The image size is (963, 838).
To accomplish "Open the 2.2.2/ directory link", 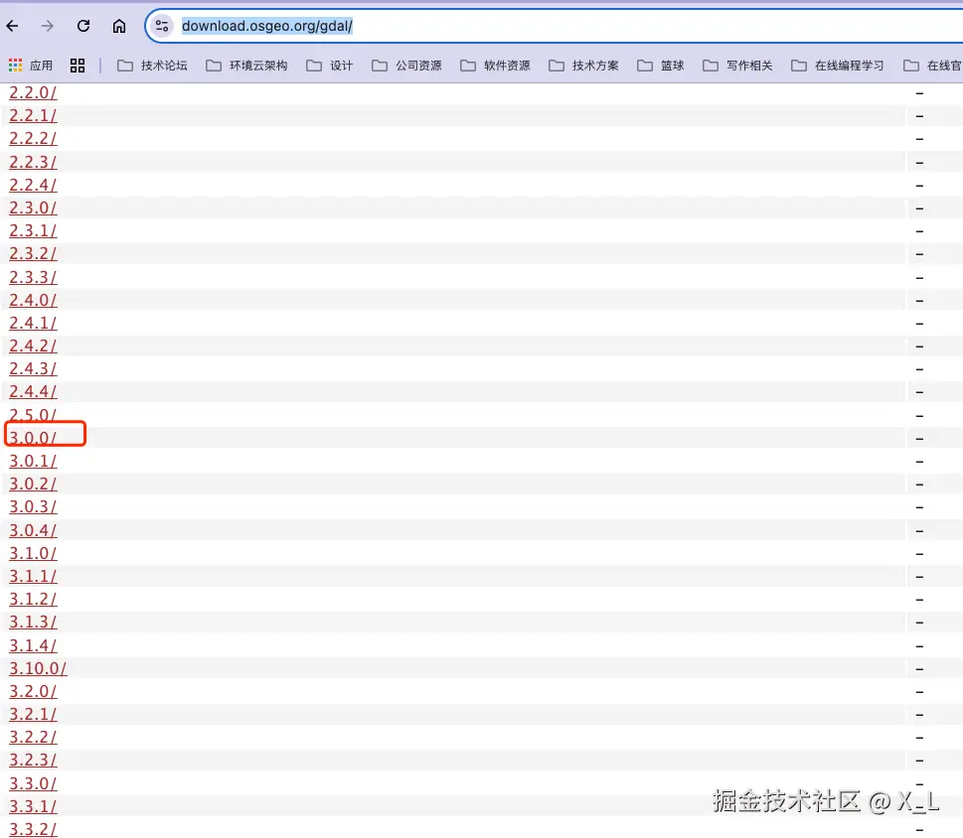I will (x=33, y=139).
